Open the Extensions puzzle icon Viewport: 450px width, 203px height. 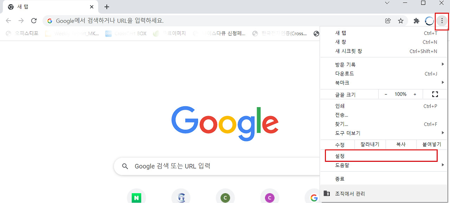pyautogui.click(x=417, y=21)
